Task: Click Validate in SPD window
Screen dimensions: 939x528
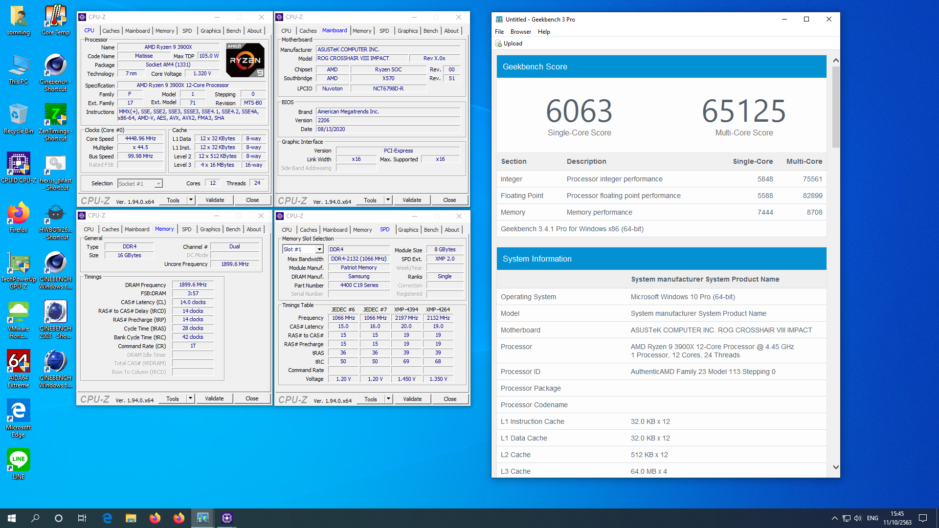Action: coord(412,399)
